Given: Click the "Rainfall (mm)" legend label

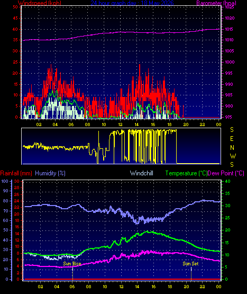Looking at the screenshot, I should click(x=16, y=173).
